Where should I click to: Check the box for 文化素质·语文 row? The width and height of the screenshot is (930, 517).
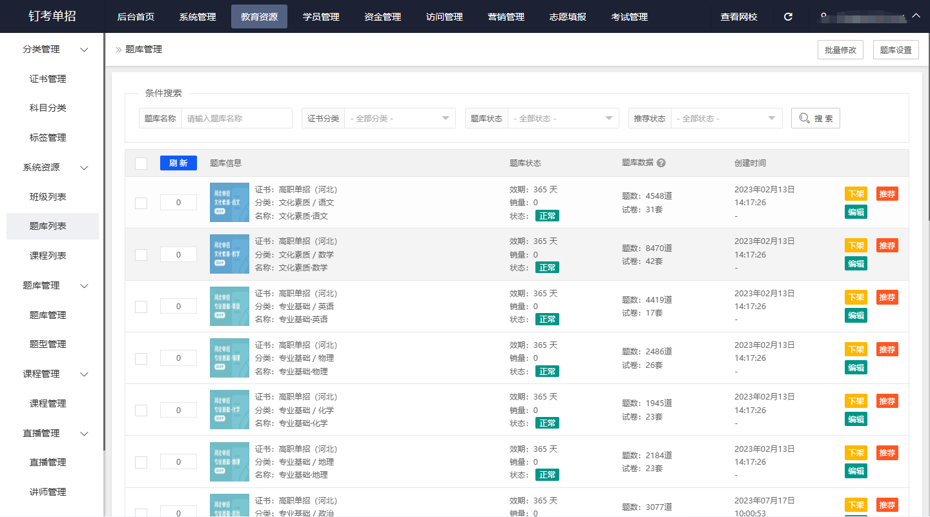141,203
